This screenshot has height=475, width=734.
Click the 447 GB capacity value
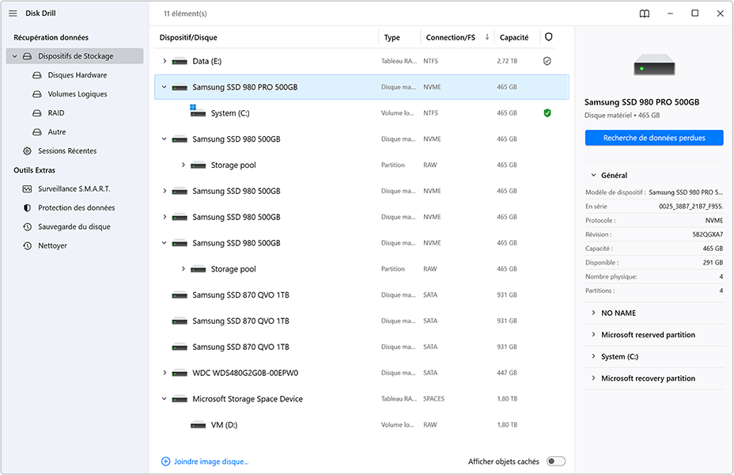507,373
